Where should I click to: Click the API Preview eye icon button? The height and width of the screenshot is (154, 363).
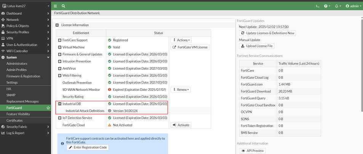point(252,151)
